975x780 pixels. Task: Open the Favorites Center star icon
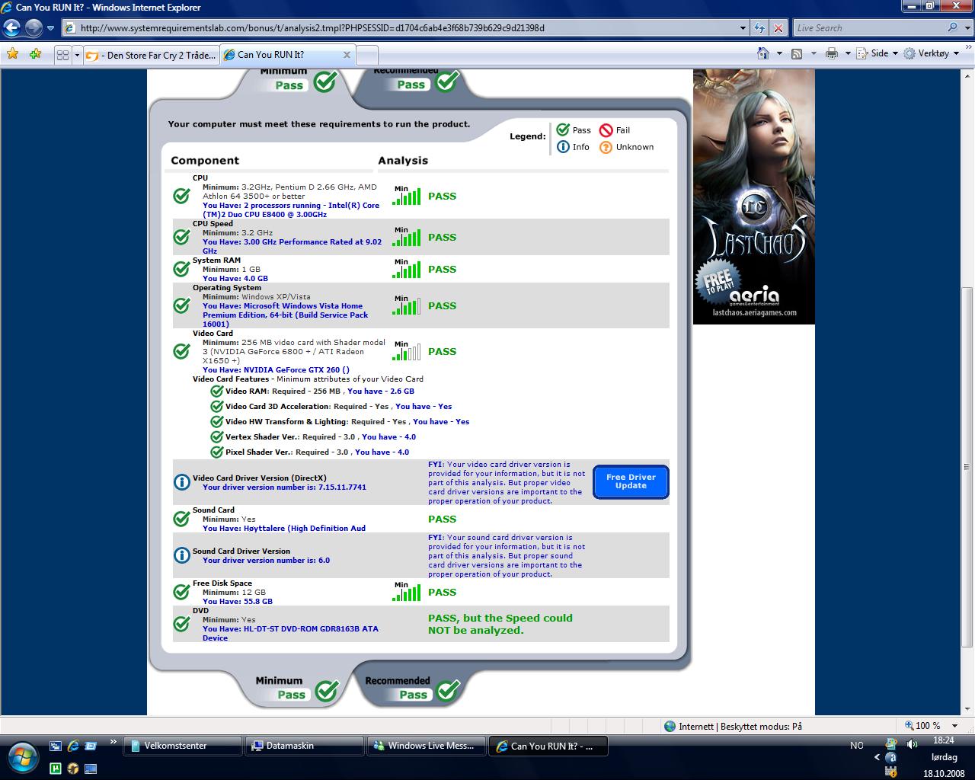[x=12, y=54]
